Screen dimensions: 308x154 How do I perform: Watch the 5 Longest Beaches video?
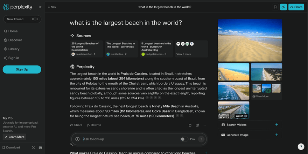point(233,110)
